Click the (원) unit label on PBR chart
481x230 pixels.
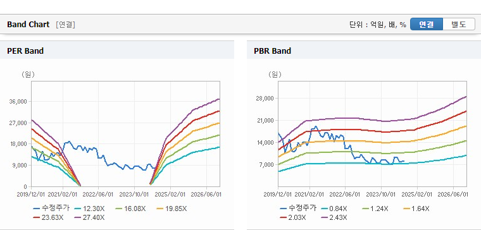275,75
